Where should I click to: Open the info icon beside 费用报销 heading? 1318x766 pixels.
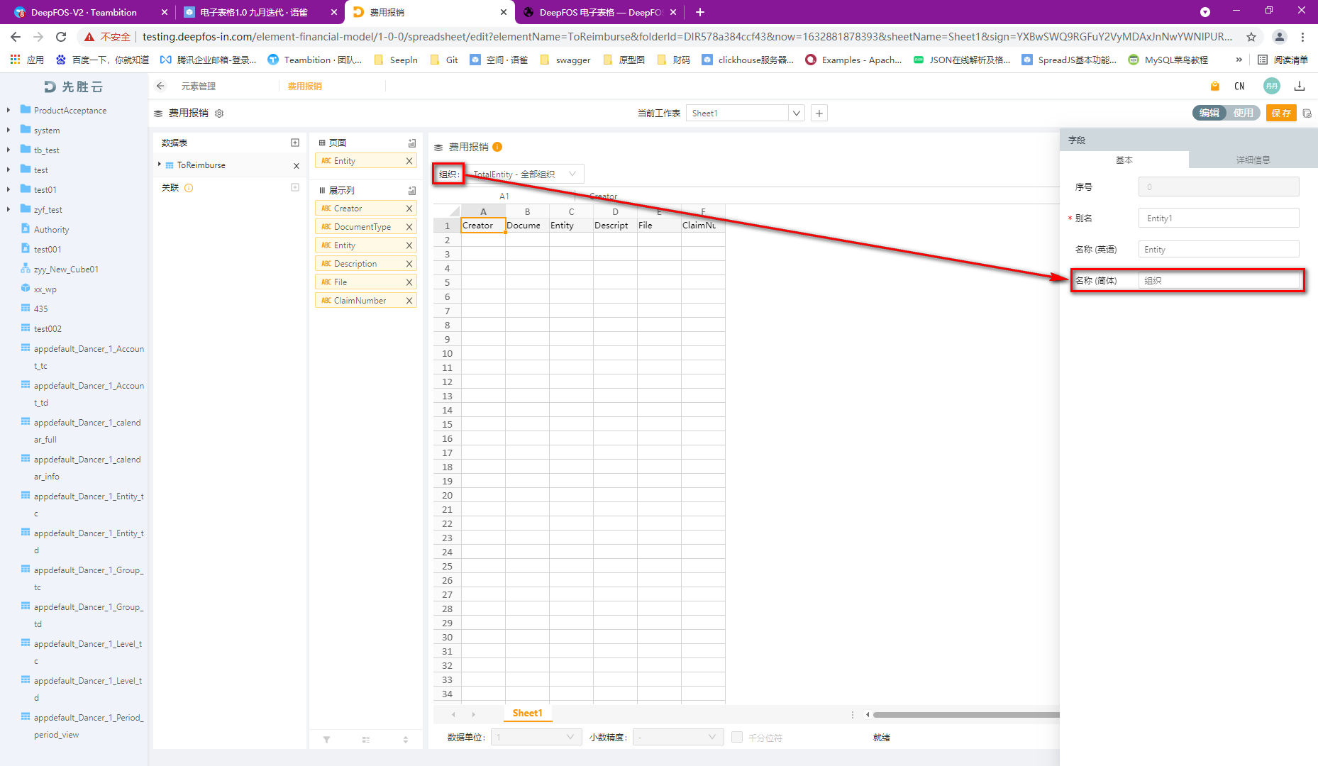[x=497, y=147]
